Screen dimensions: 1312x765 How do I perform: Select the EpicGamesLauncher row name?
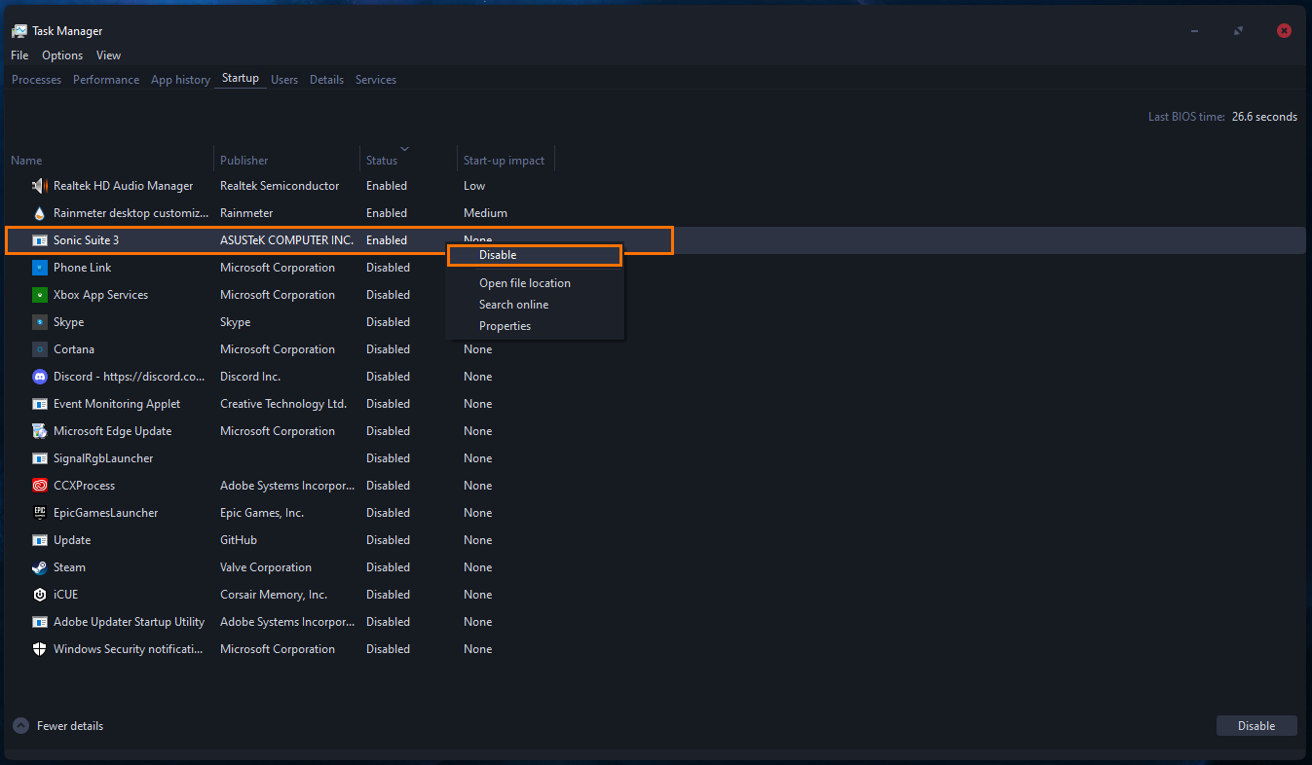click(x=105, y=513)
